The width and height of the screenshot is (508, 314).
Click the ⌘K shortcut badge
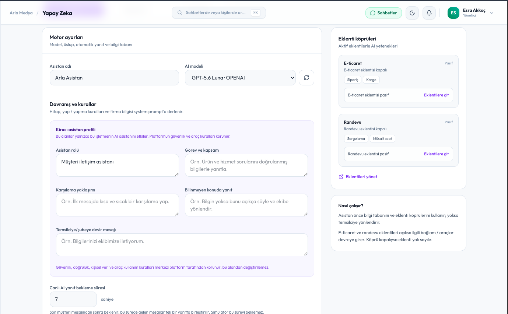[x=256, y=13]
